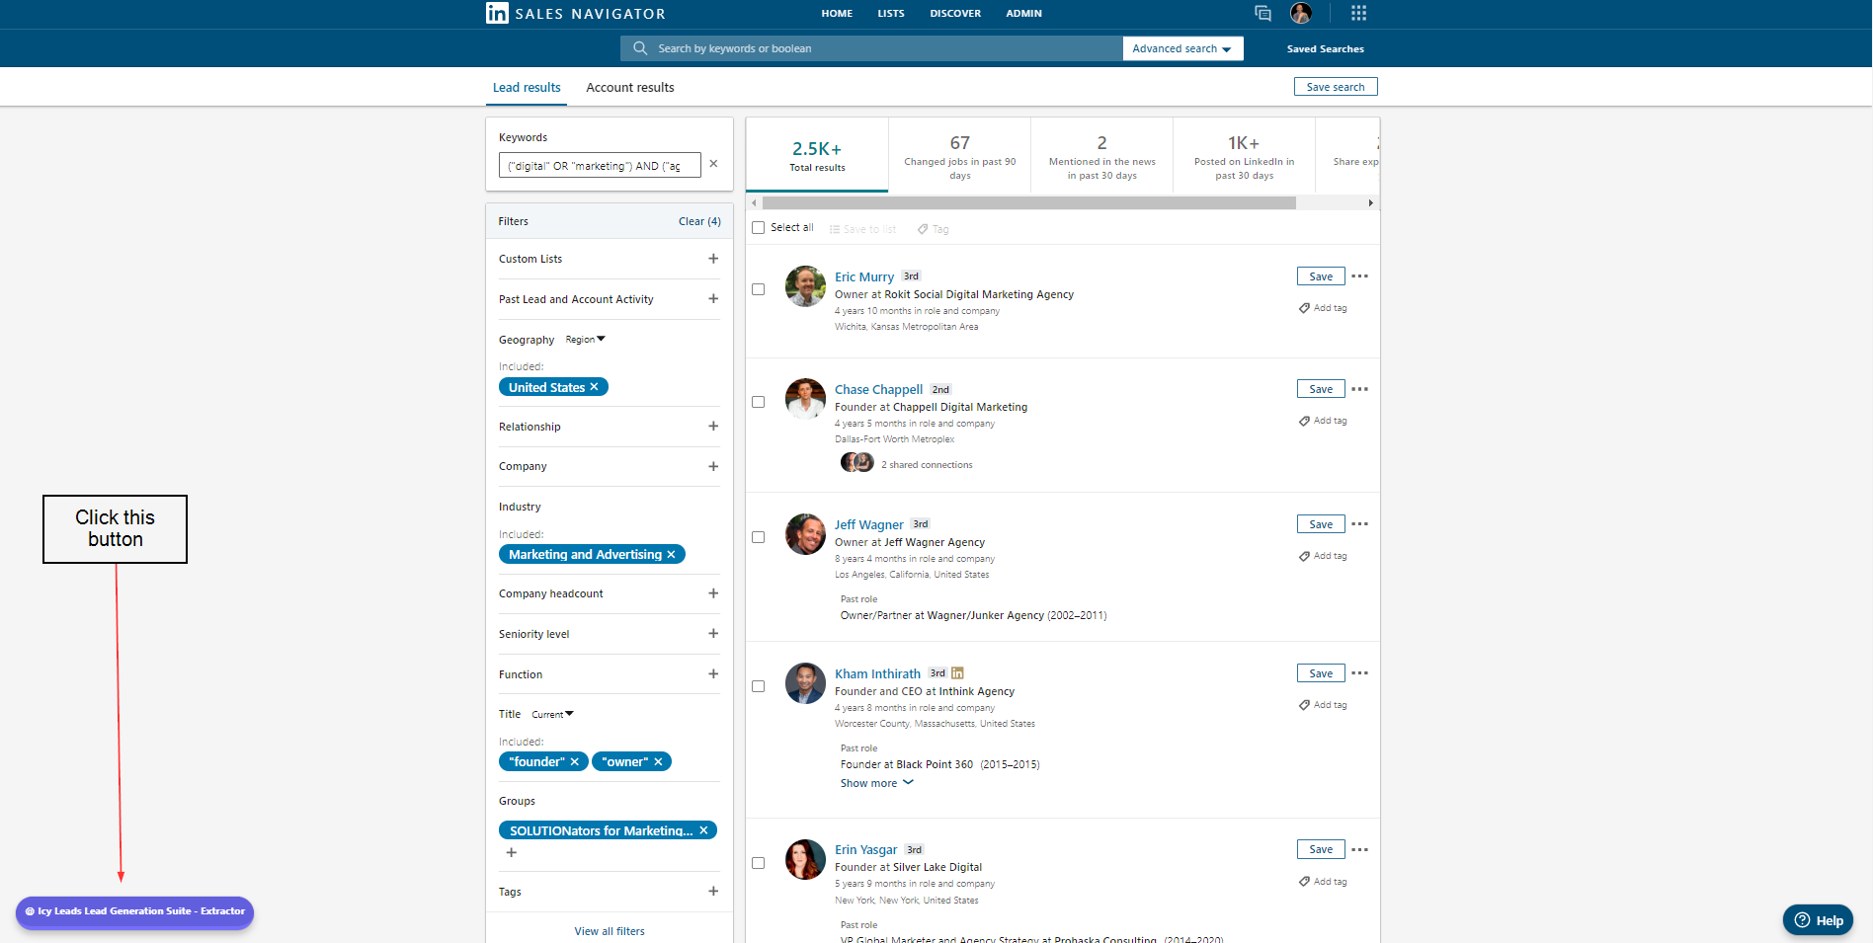Select Eric Murry's checkbox
This screenshot has height=943, width=1873.
point(759,289)
